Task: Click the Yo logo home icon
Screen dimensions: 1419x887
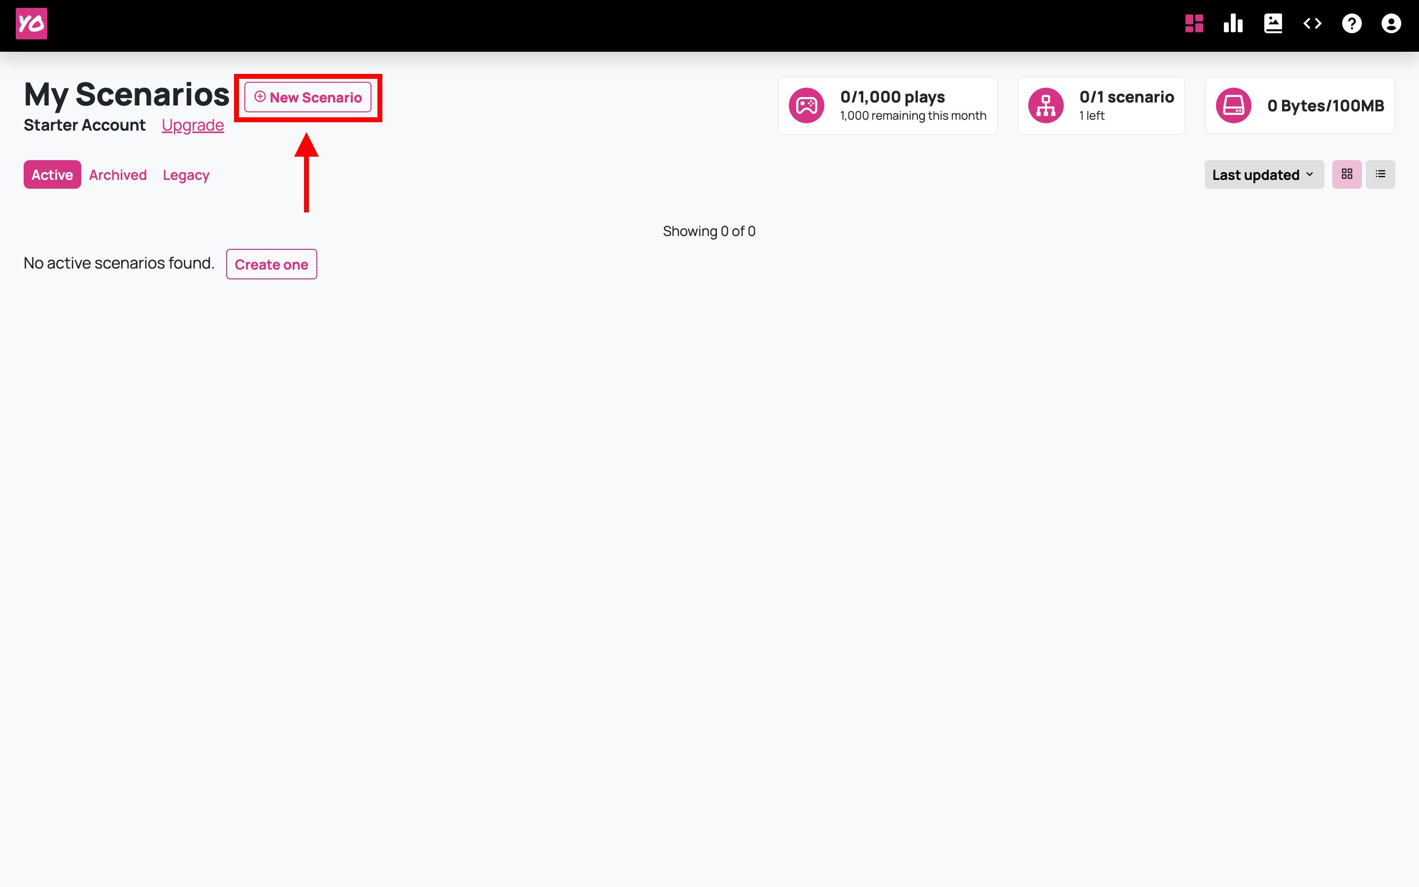Action: (31, 24)
